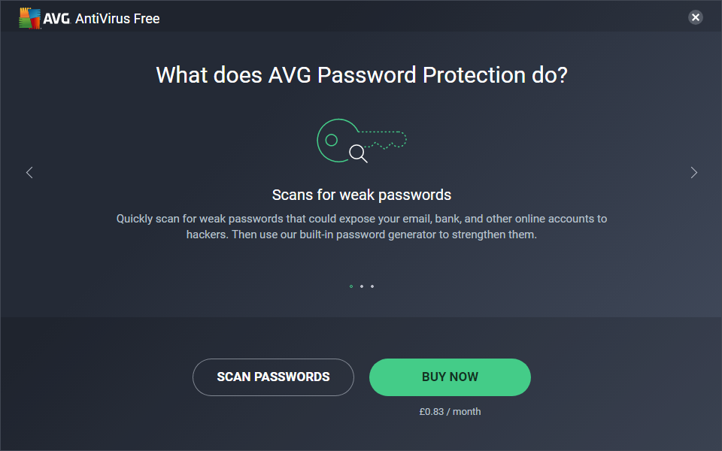Click the AVG wordmark in the title bar
This screenshot has height=451, width=722.
(56, 19)
